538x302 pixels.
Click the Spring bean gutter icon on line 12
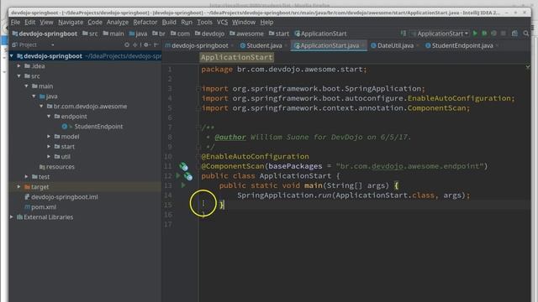(x=188, y=176)
